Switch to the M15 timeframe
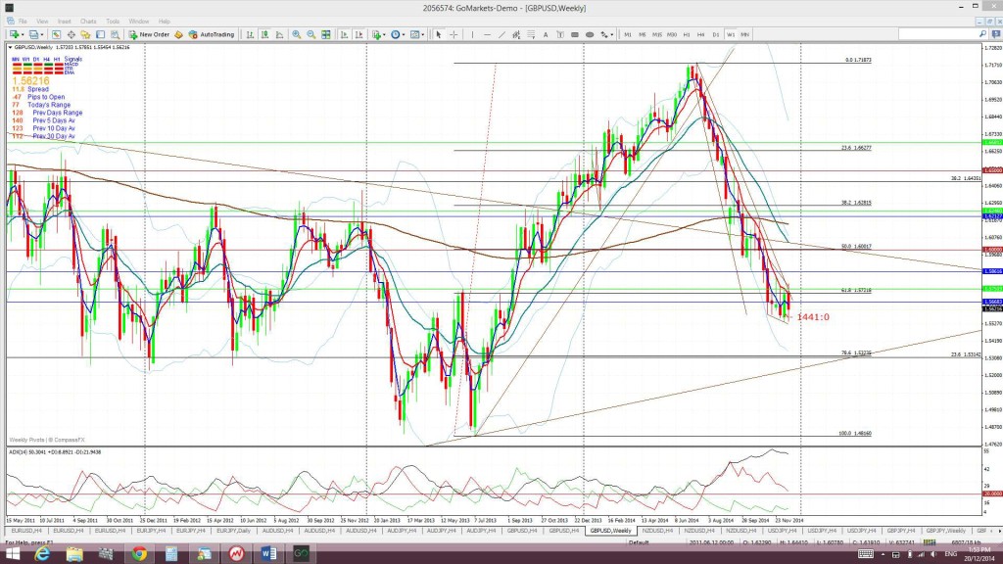This screenshot has width=1003, height=564. click(x=657, y=34)
